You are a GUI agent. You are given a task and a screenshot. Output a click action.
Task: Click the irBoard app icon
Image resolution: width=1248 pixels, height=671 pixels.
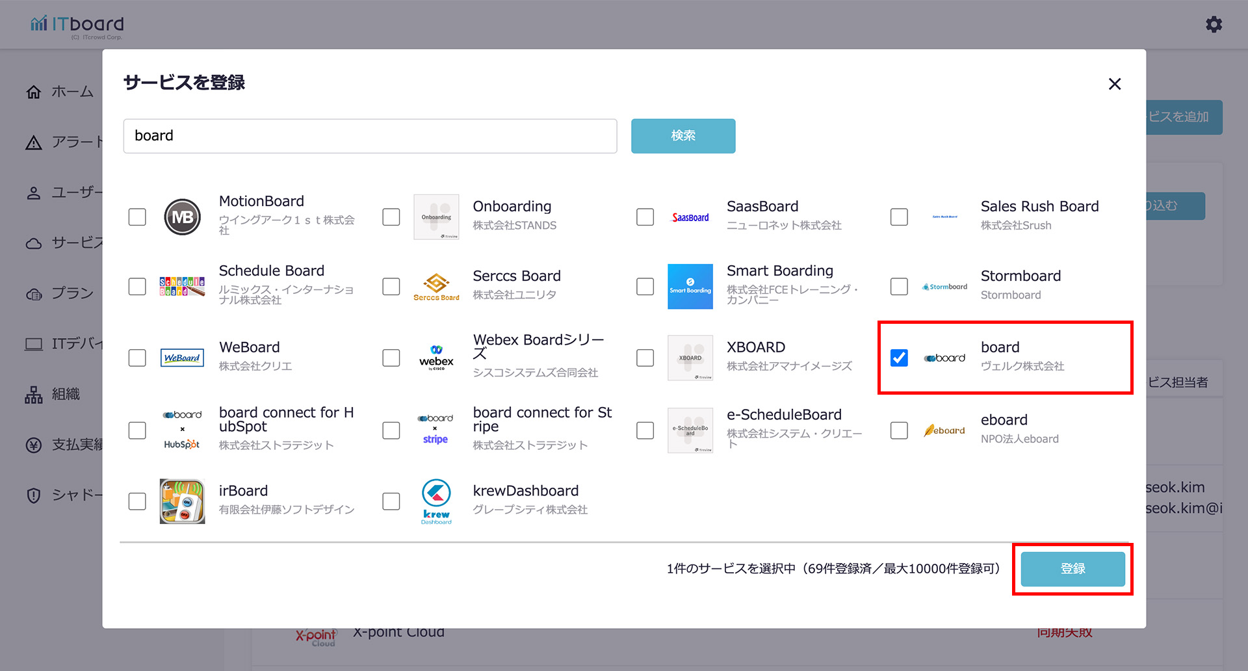(x=182, y=501)
